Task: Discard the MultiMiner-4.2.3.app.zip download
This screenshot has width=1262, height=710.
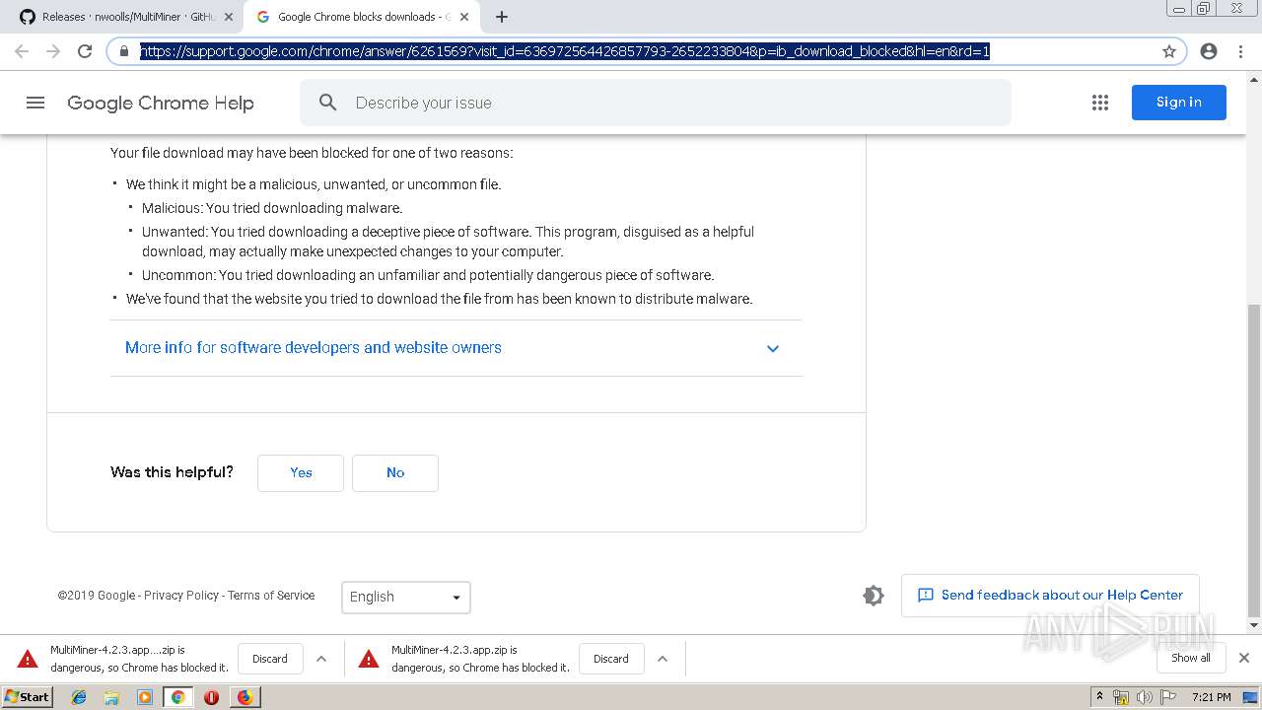Action: tap(611, 659)
